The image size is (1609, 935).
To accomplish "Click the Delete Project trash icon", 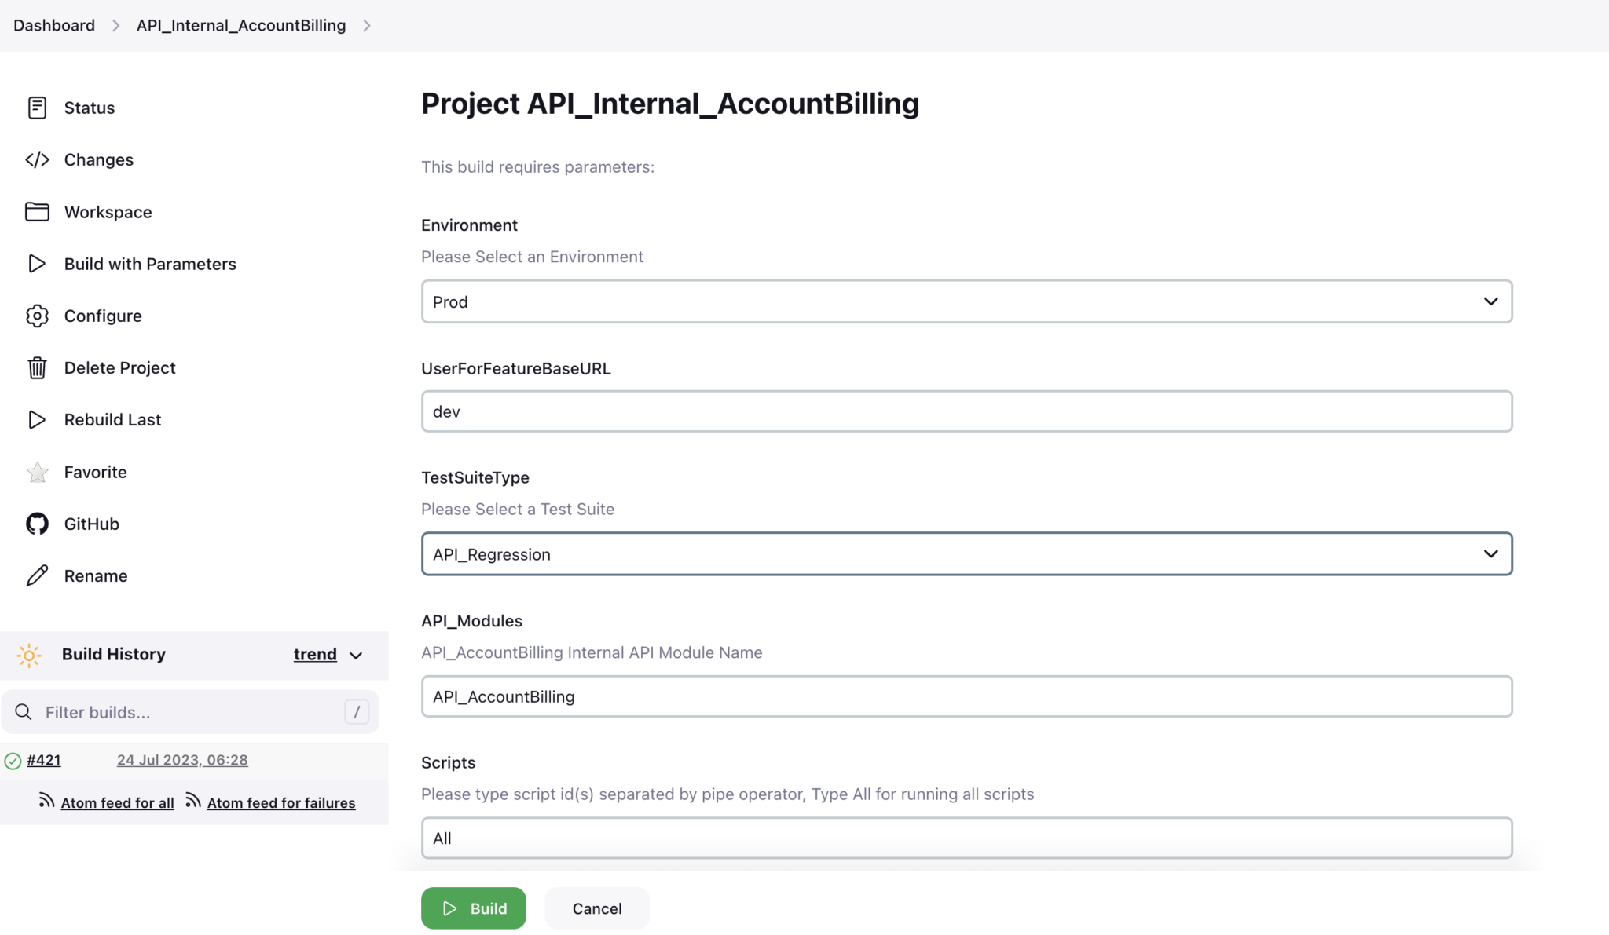I will [37, 367].
